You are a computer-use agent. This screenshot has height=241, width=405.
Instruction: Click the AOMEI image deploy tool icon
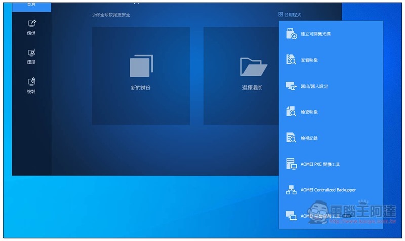pos(291,215)
